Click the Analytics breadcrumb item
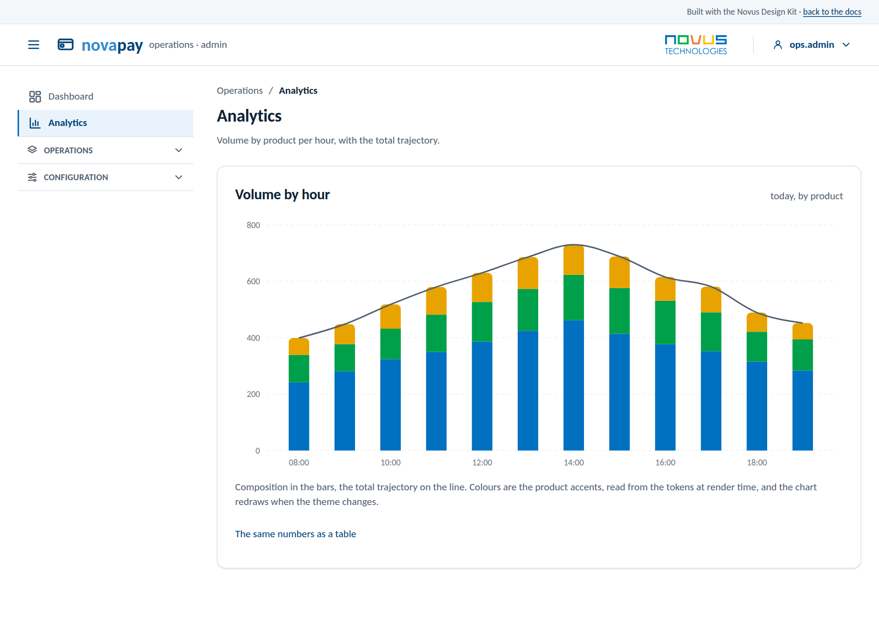The image size is (879, 630). tap(298, 91)
